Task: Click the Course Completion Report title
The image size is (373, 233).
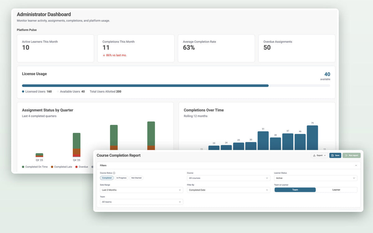Action: click(x=118, y=155)
